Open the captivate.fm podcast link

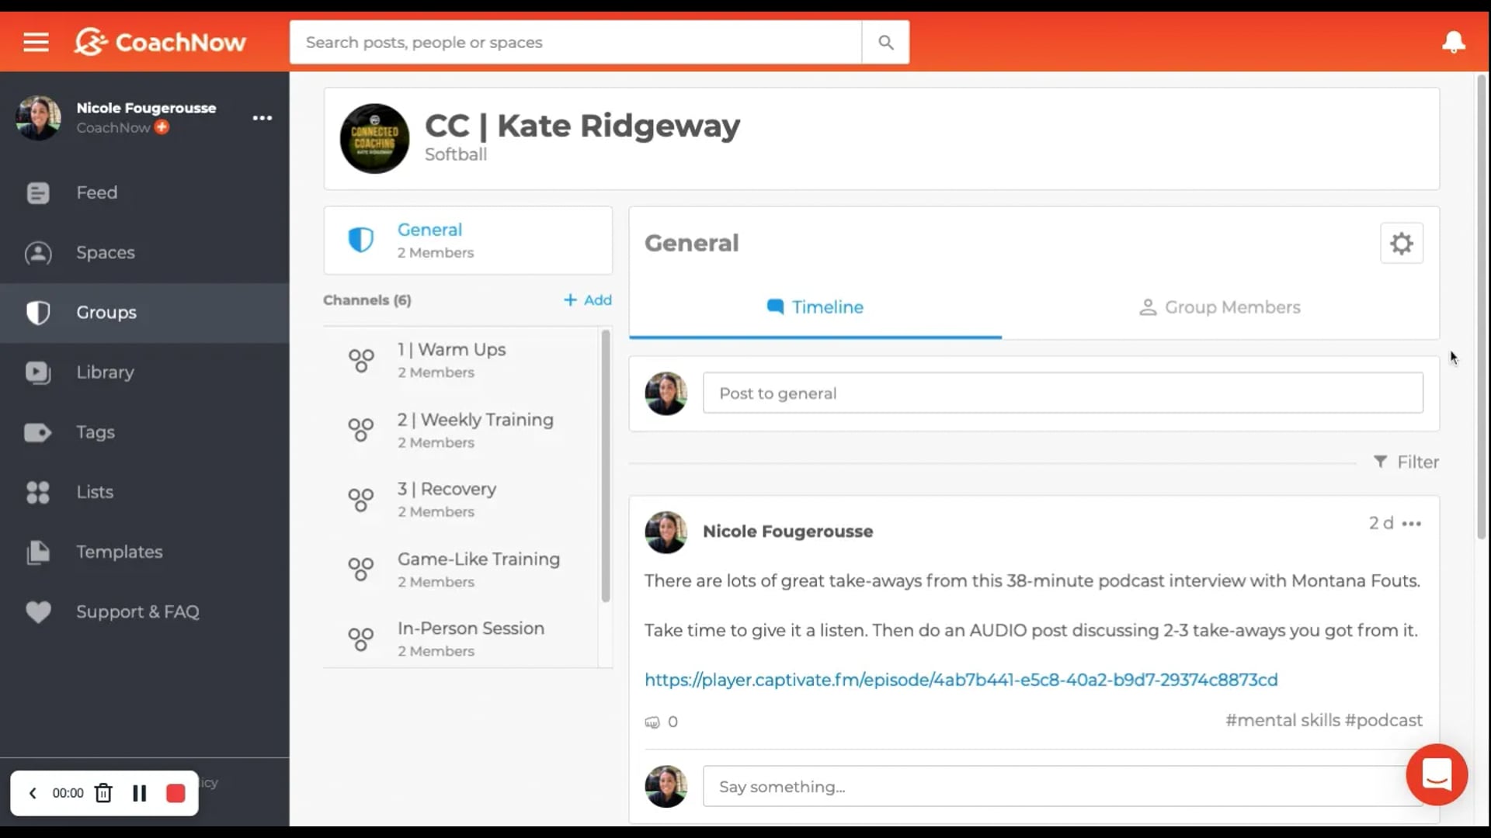click(x=961, y=680)
